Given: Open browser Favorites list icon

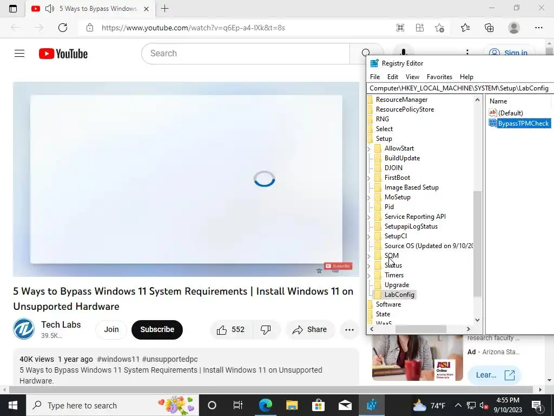Looking at the screenshot, I should 465,28.
